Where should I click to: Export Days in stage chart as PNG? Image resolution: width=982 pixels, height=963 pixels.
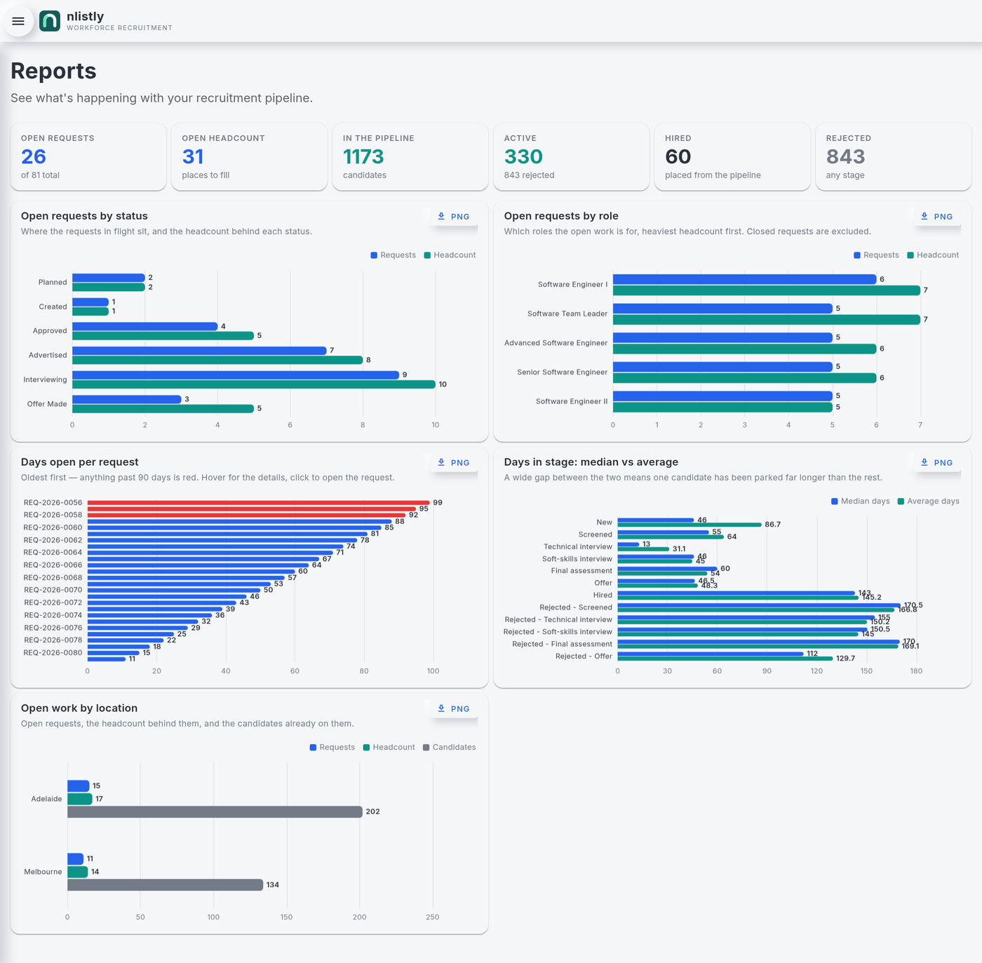click(x=936, y=463)
